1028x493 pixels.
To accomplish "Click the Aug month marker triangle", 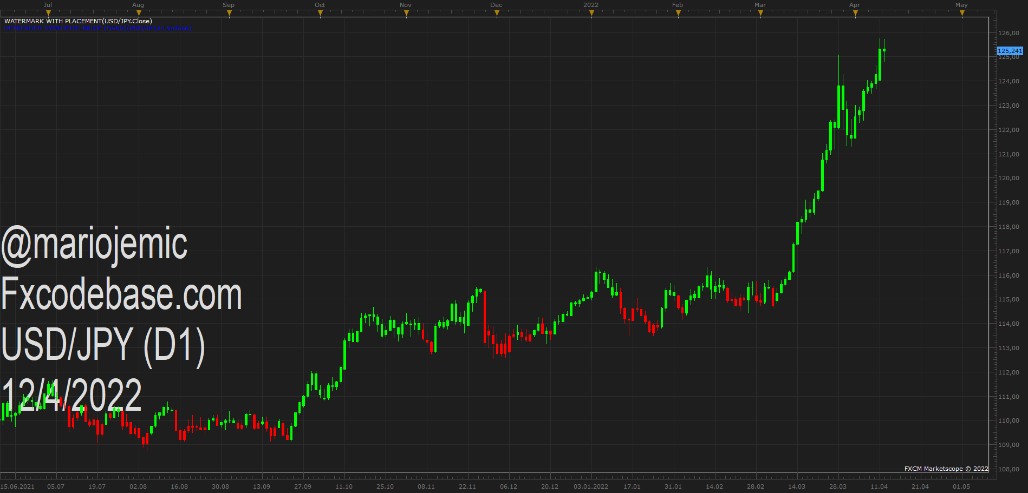I will (139, 14).
